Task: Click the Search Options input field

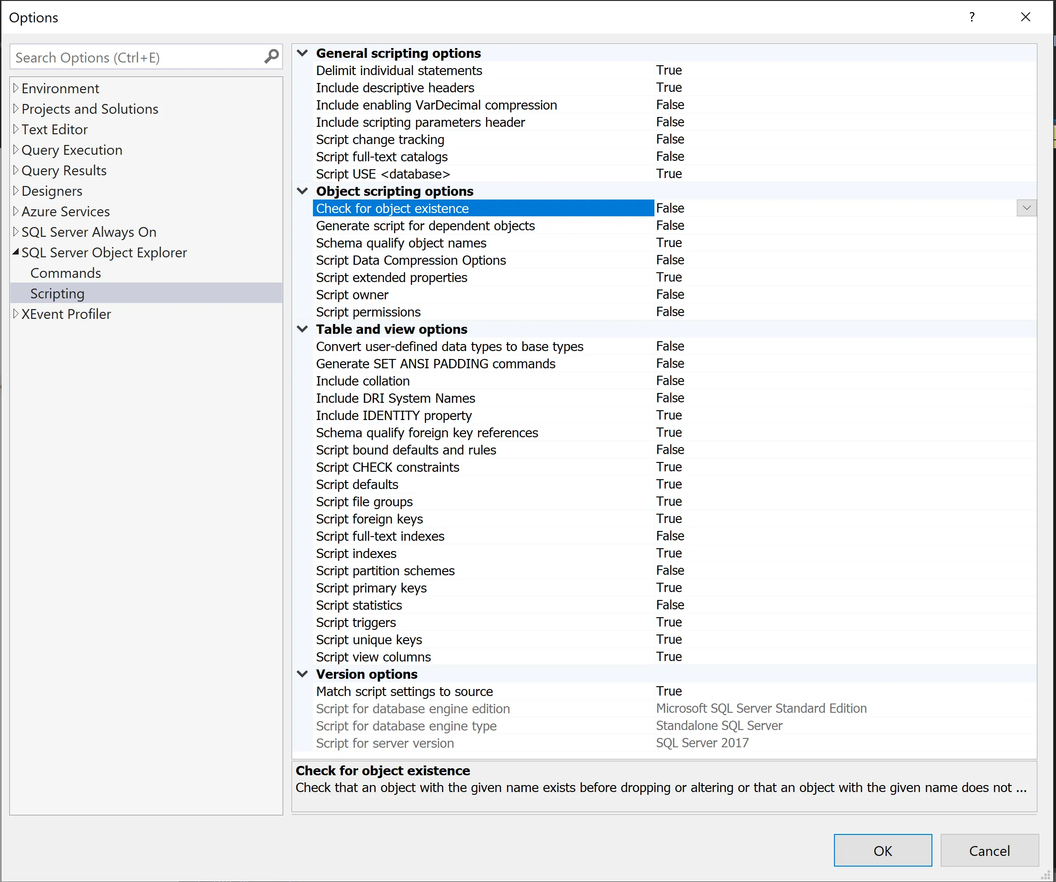Action: tap(136, 57)
